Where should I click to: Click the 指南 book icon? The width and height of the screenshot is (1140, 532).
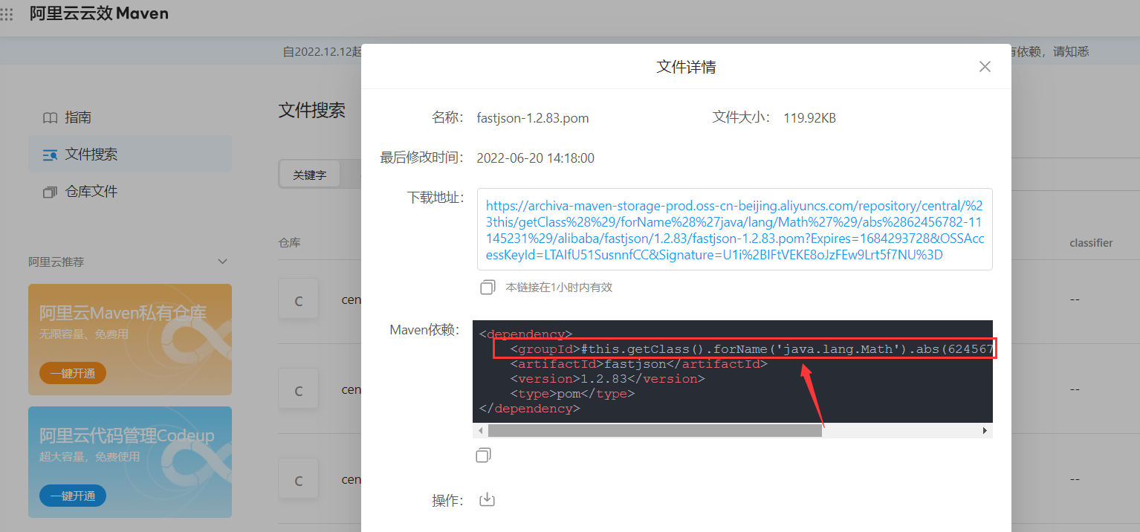[x=50, y=117]
